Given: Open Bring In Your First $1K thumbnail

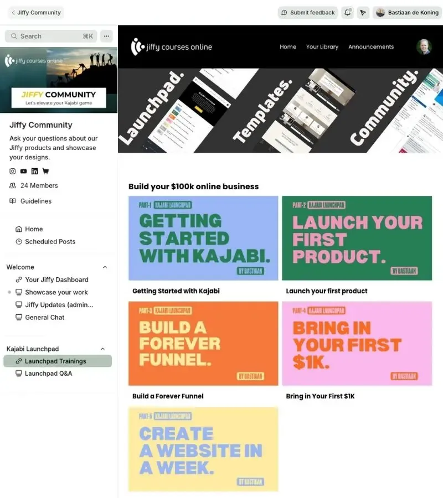Looking at the screenshot, I should pos(357,344).
